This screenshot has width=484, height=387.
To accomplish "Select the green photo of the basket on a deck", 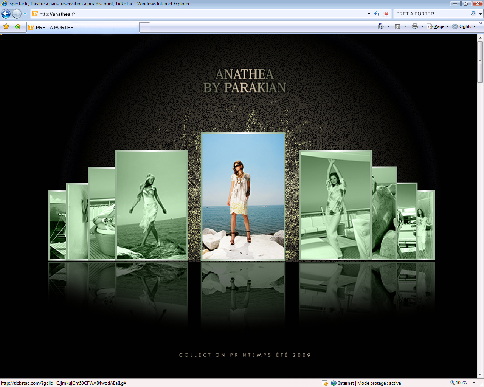I will point(101,214).
